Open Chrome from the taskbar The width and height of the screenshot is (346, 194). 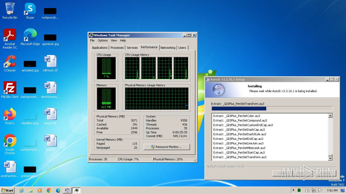[x=49, y=190]
